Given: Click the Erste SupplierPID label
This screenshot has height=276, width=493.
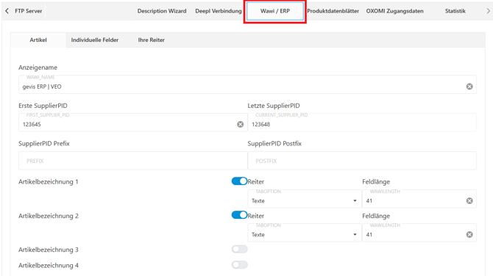Looking at the screenshot, I should [43, 106].
